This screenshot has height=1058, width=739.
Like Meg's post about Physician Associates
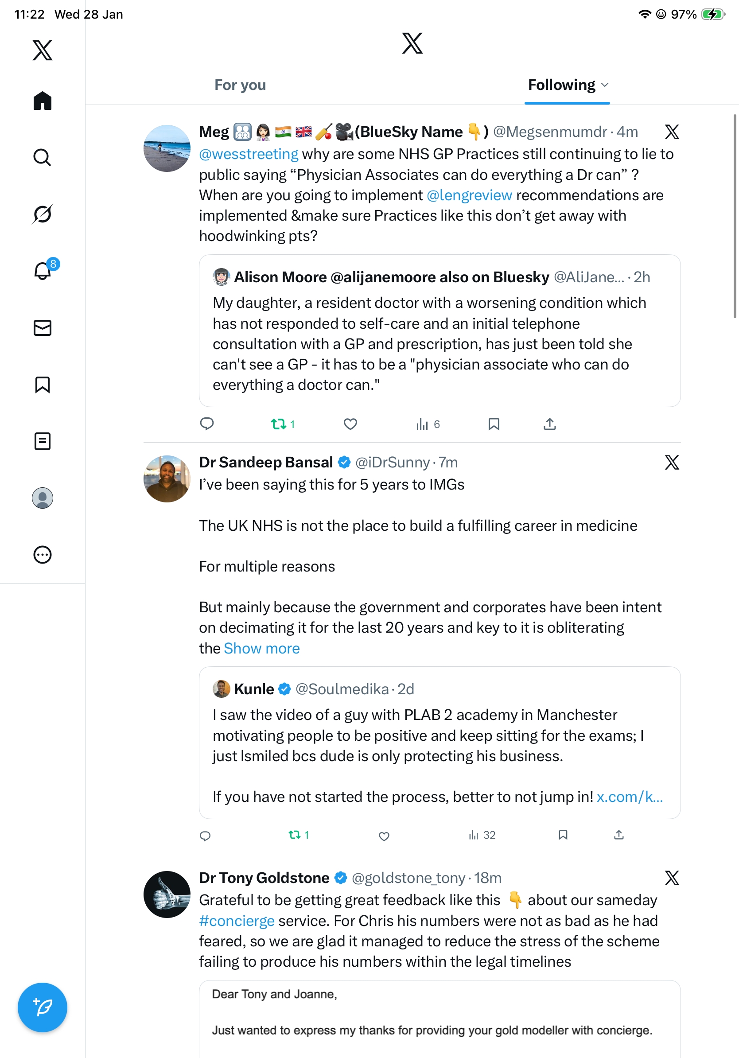pos(350,424)
